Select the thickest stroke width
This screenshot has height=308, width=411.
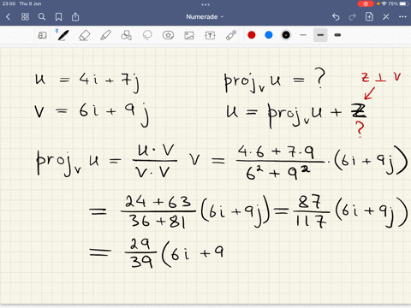[337, 35]
